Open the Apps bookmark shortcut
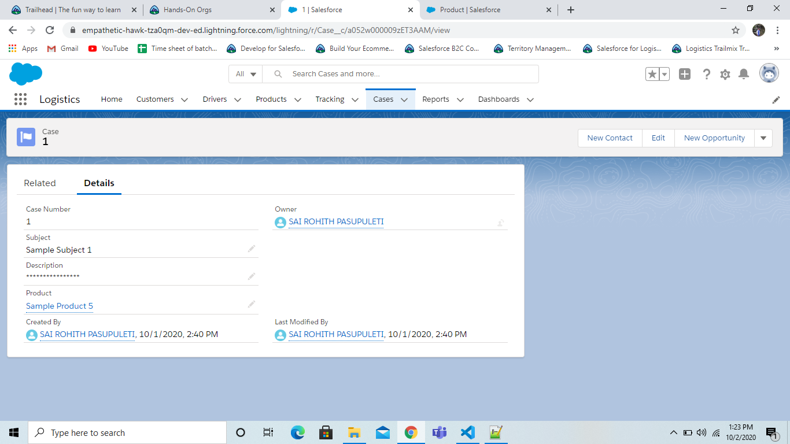 [x=23, y=49]
